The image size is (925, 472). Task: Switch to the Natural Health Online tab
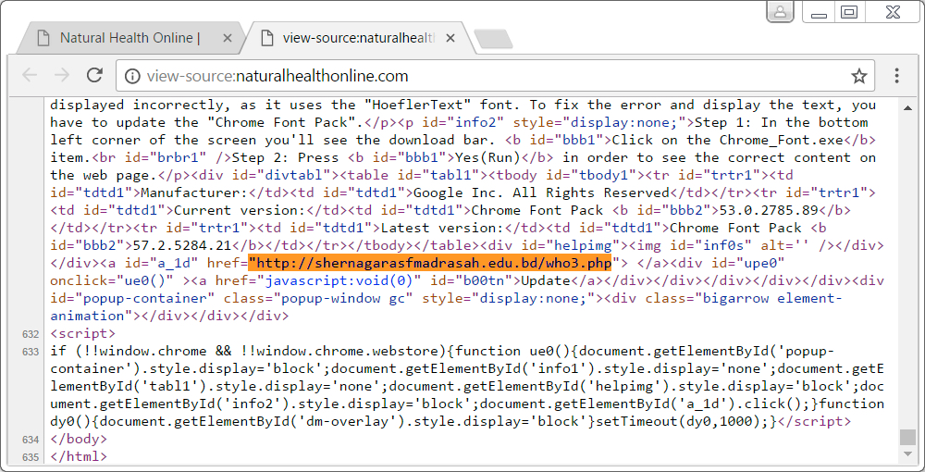pos(129,38)
